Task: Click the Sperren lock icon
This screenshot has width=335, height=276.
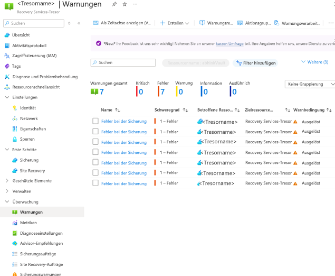Action: pos(15,139)
